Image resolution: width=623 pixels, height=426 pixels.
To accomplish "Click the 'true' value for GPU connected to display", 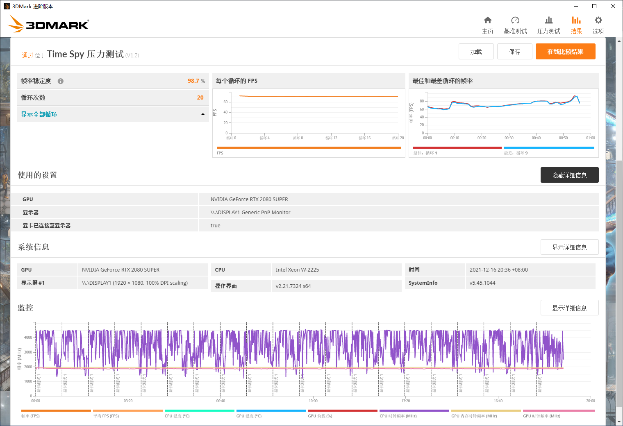I will pos(215,225).
